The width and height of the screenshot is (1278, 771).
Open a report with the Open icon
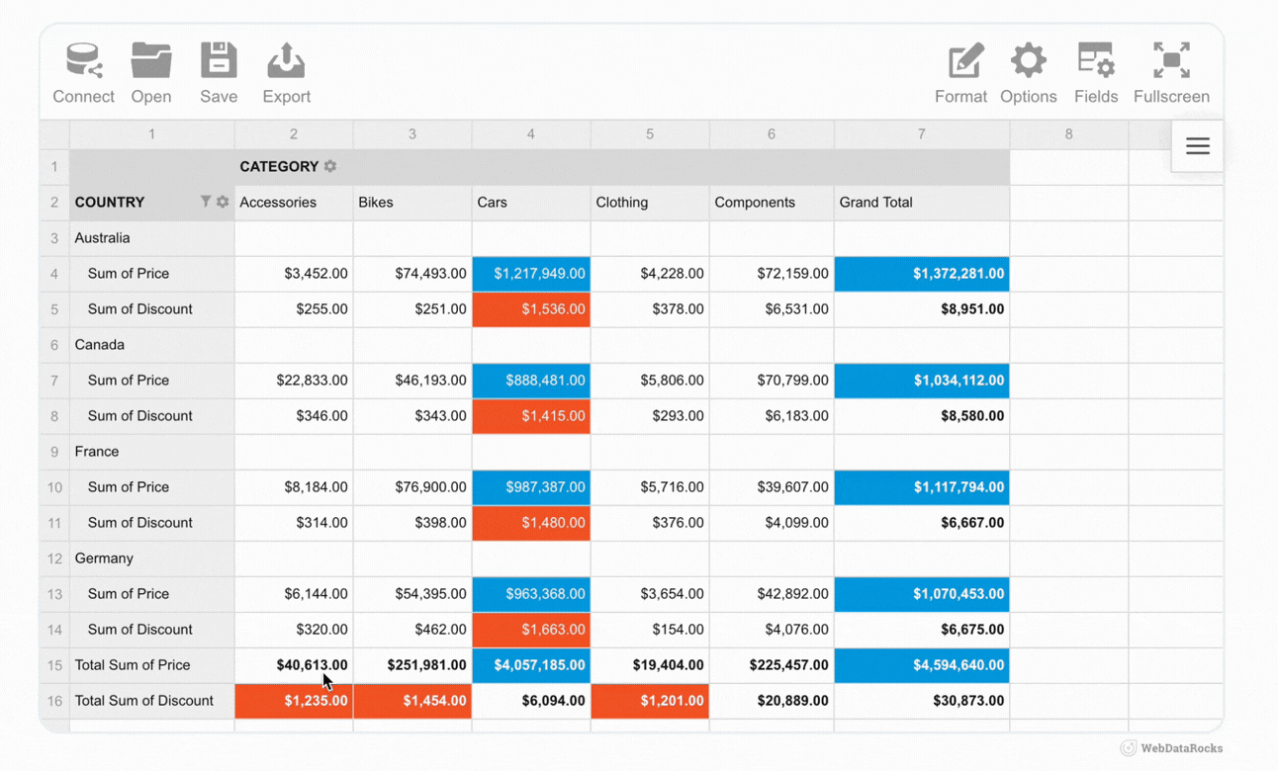click(x=151, y=61)
